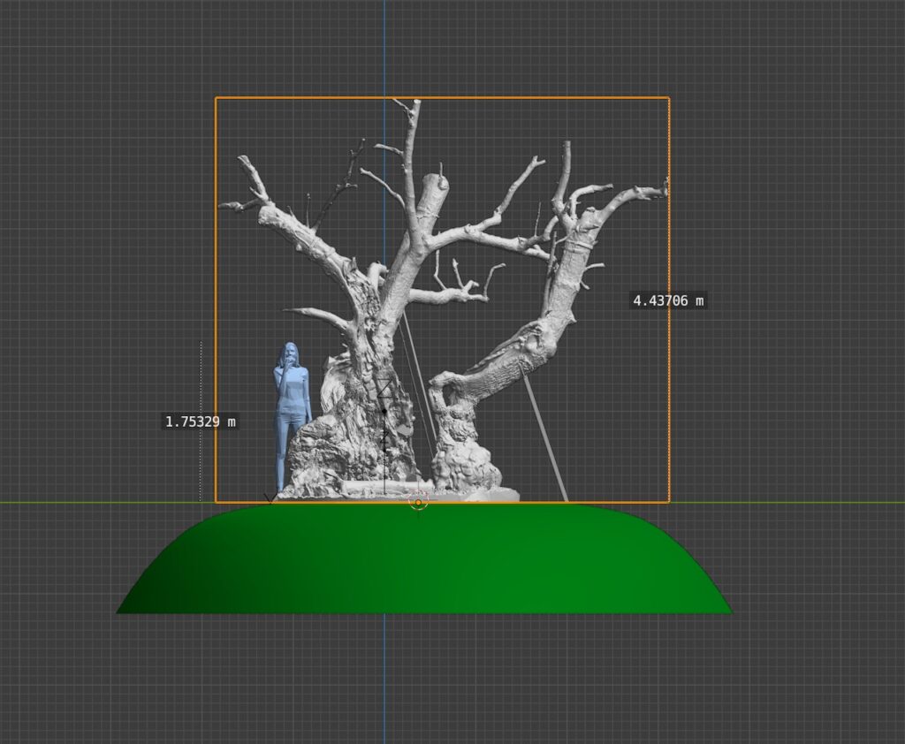Click the 3D cursor at tree base
Viewport: 905px width, 744px height.
pyautogui.click(x=418, y=502)
